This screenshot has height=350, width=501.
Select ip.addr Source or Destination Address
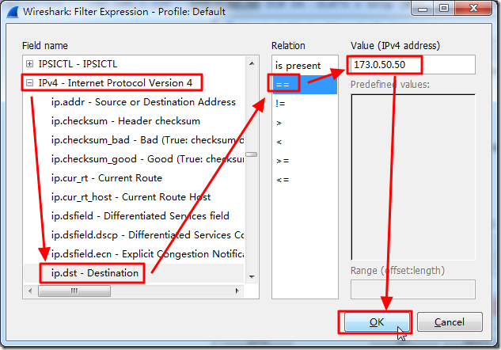click(143, 102)
